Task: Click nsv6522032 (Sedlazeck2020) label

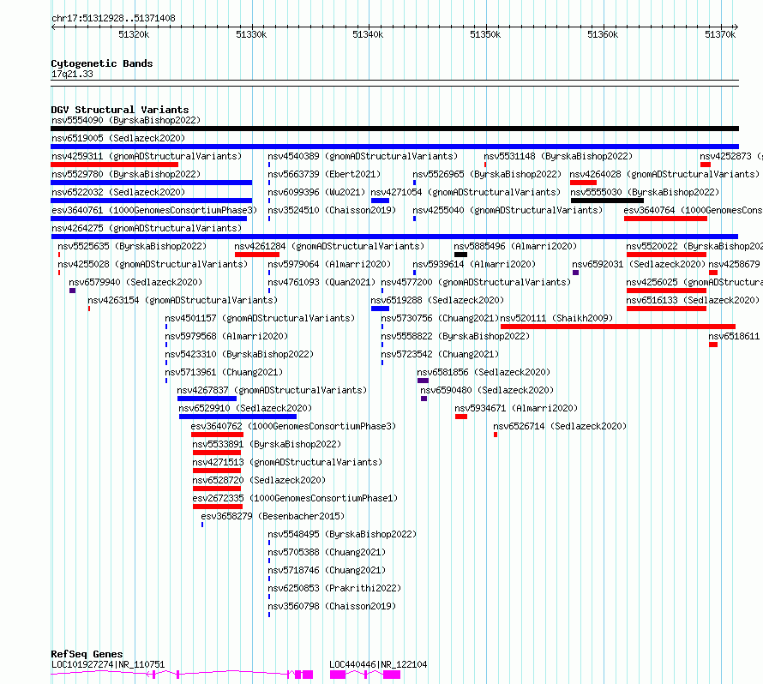Action: pos(118,192)
